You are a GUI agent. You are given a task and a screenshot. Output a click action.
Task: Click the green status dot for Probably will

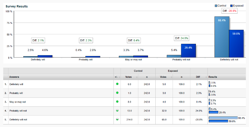click(x=117, y=93)
